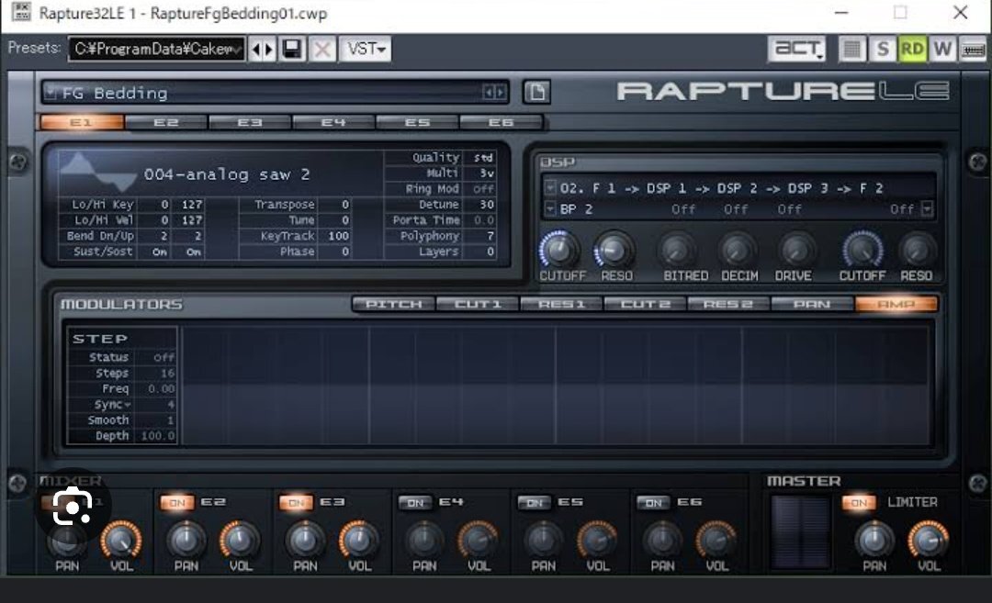
Task: Open the BP 2 filter type dropdown
Action: point(550,208)
